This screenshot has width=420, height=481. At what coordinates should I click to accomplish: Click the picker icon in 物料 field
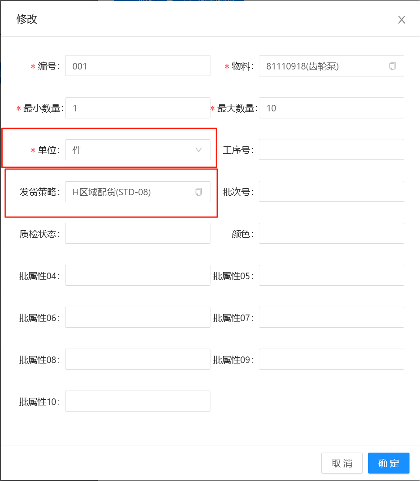(x=392, y=66)
